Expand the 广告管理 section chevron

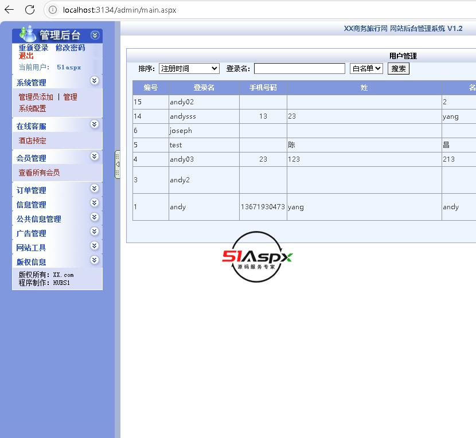95,231
